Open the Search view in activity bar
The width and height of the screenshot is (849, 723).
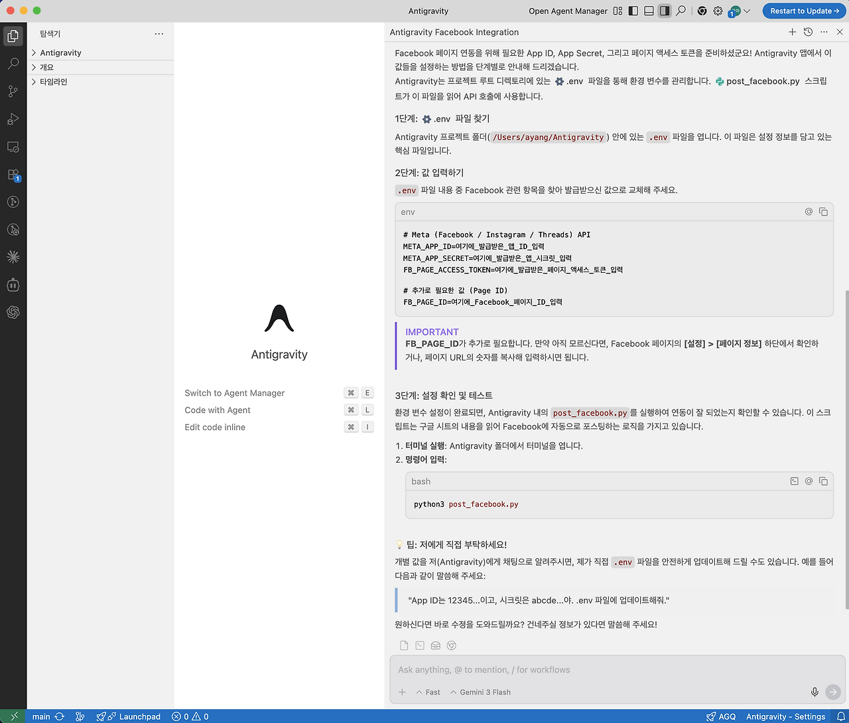point(13,64)
